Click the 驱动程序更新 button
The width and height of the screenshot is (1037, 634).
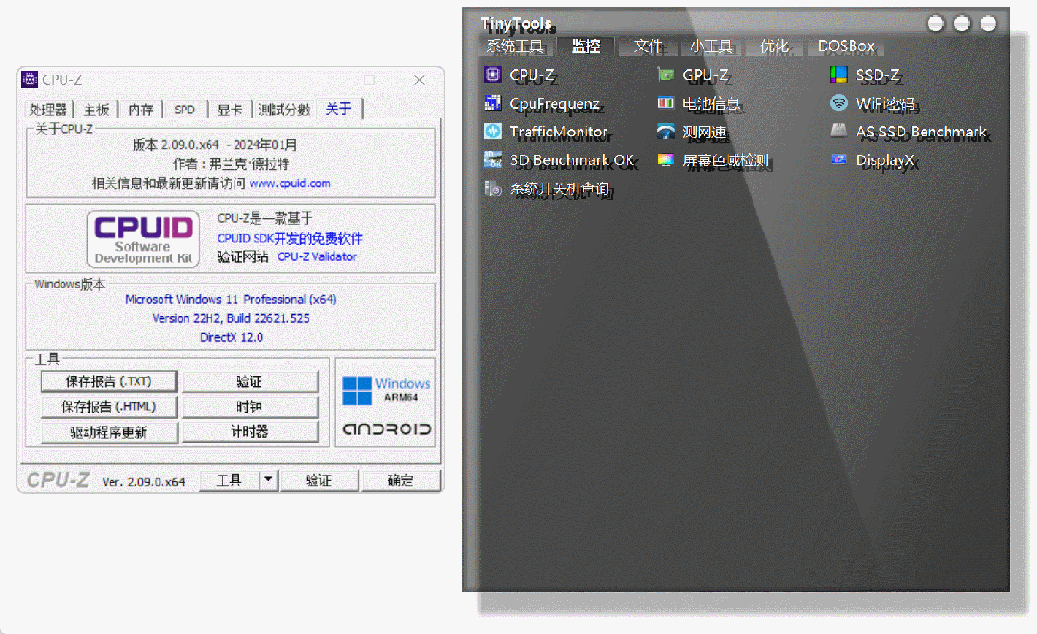click(110, 432)
